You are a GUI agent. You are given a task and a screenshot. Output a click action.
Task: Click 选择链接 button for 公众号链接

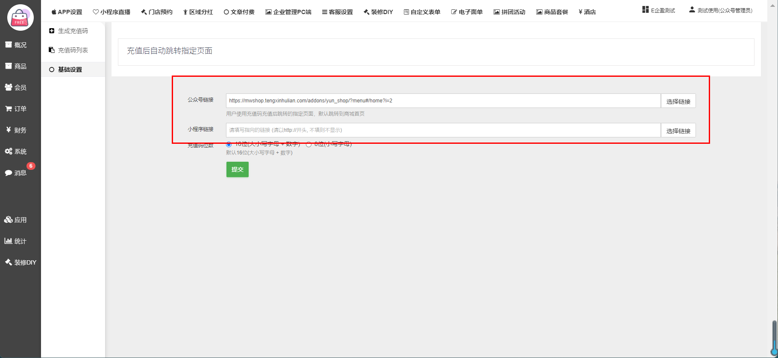click(x=678, y=101)
